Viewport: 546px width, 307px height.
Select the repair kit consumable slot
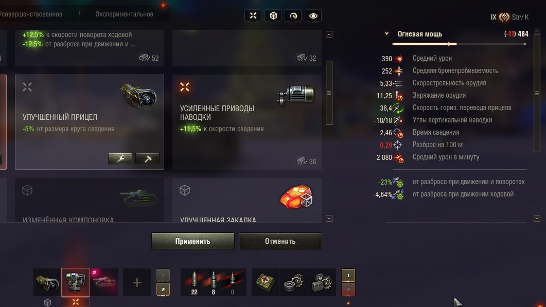coord(293,282)
